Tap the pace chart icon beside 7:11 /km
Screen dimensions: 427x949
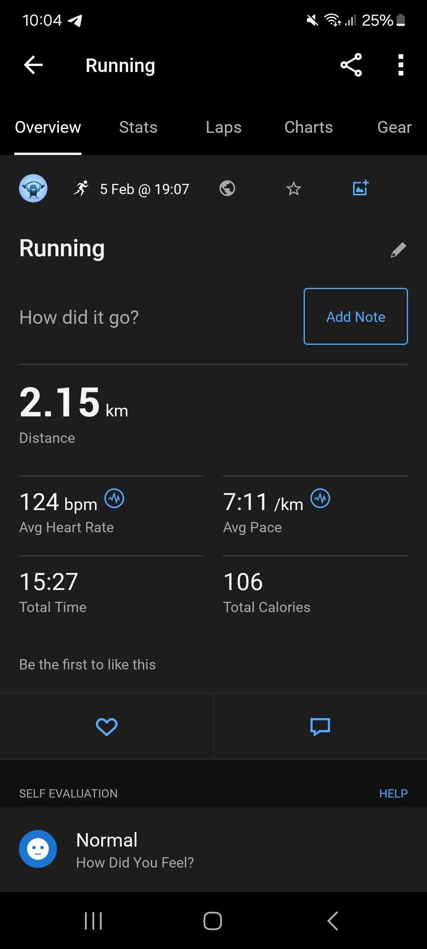point(320,498)
